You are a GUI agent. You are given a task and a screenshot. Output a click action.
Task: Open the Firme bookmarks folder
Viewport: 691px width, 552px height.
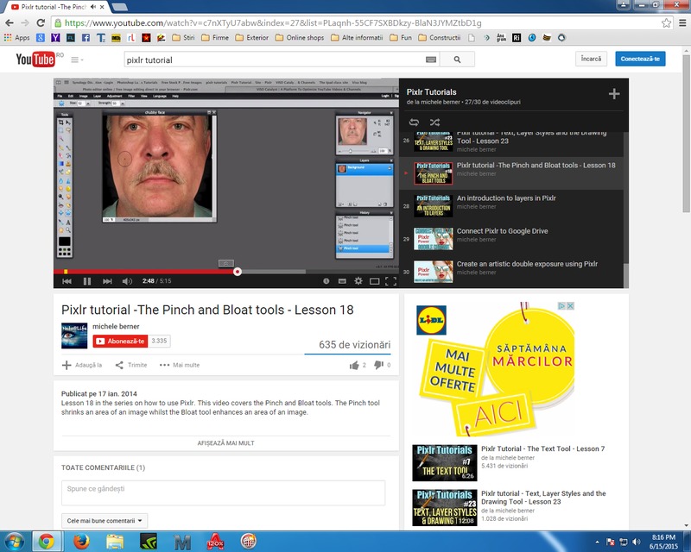(215, 38)
